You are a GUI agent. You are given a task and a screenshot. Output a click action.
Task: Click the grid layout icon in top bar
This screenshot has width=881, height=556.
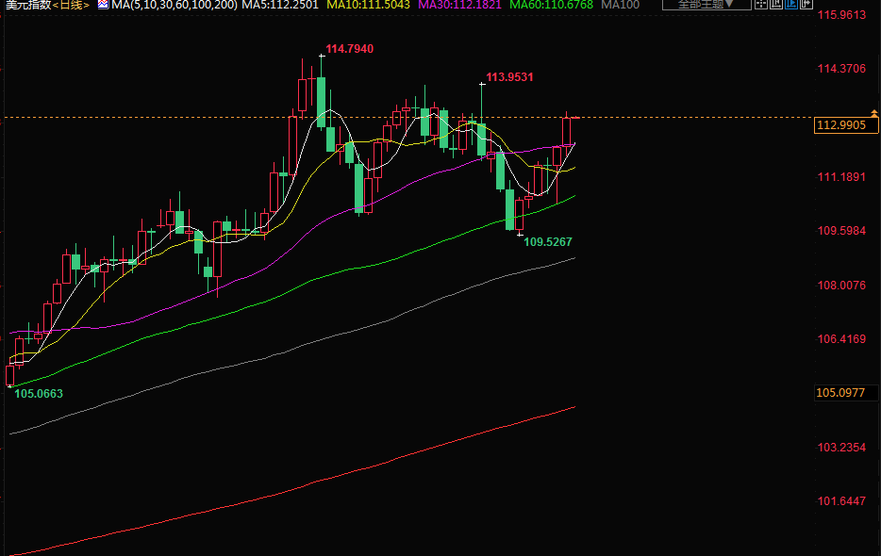pos(760,4)
